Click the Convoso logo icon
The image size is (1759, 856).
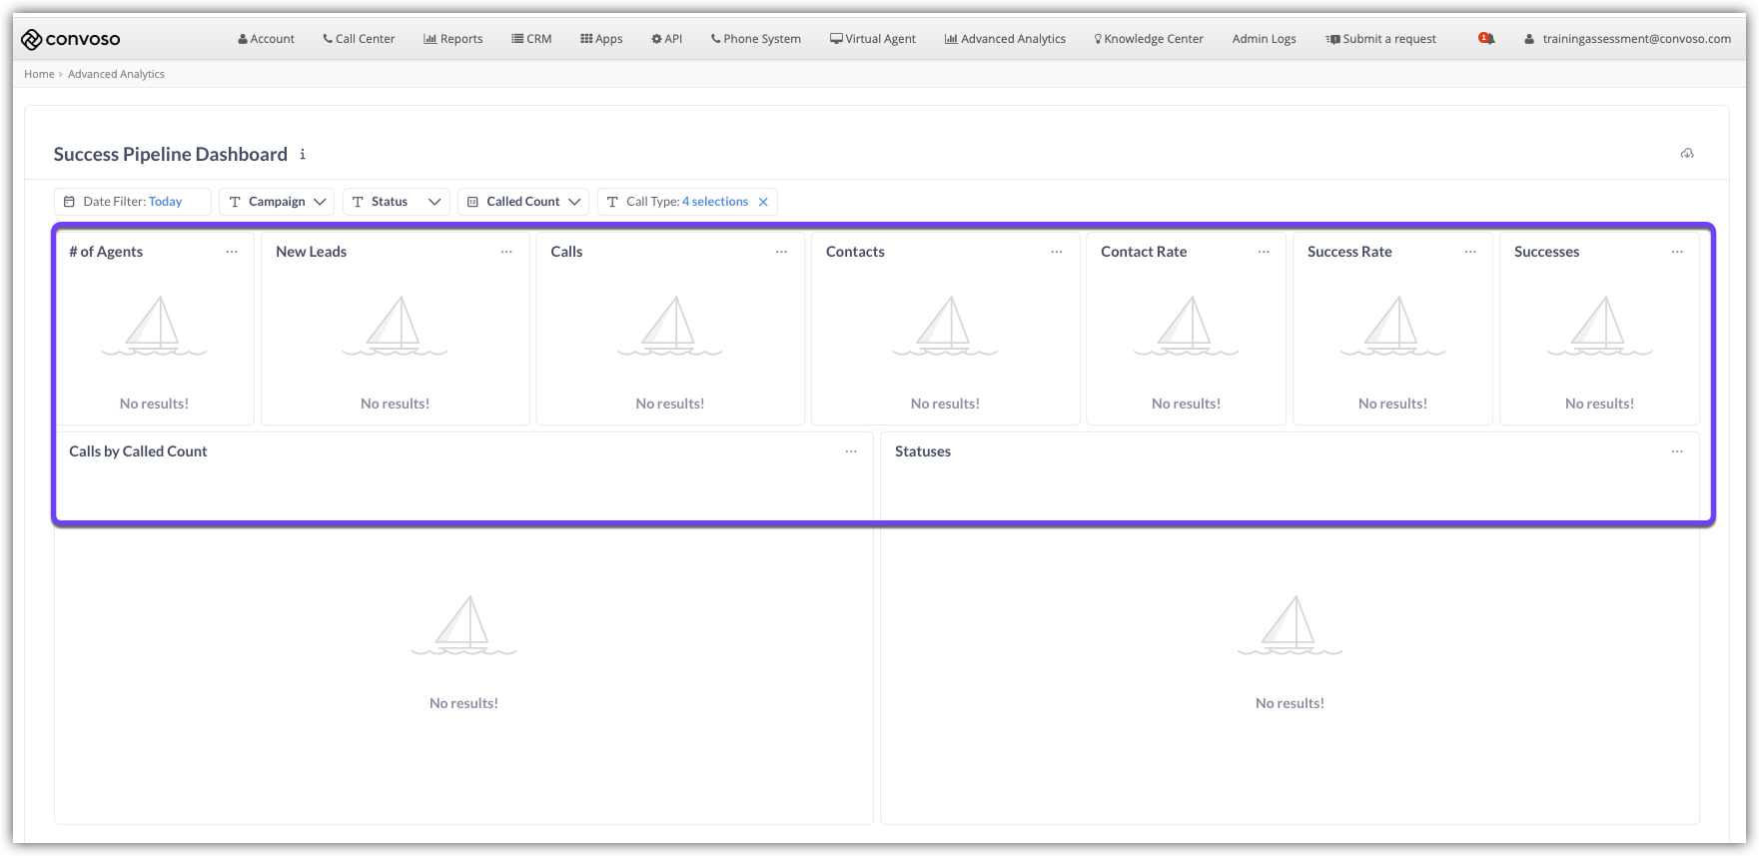31,39
